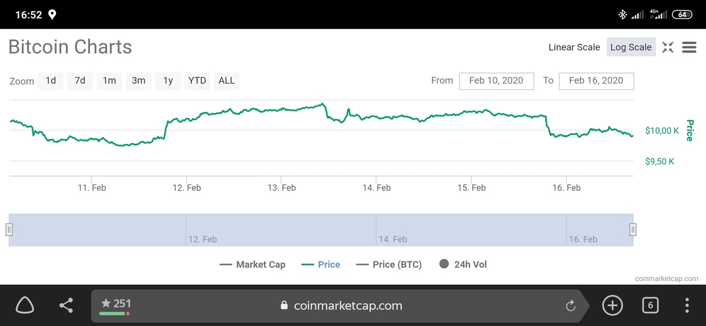706x326 pixels.
Task: Tap the 251 star rating badge
Action: coord(116,304)
